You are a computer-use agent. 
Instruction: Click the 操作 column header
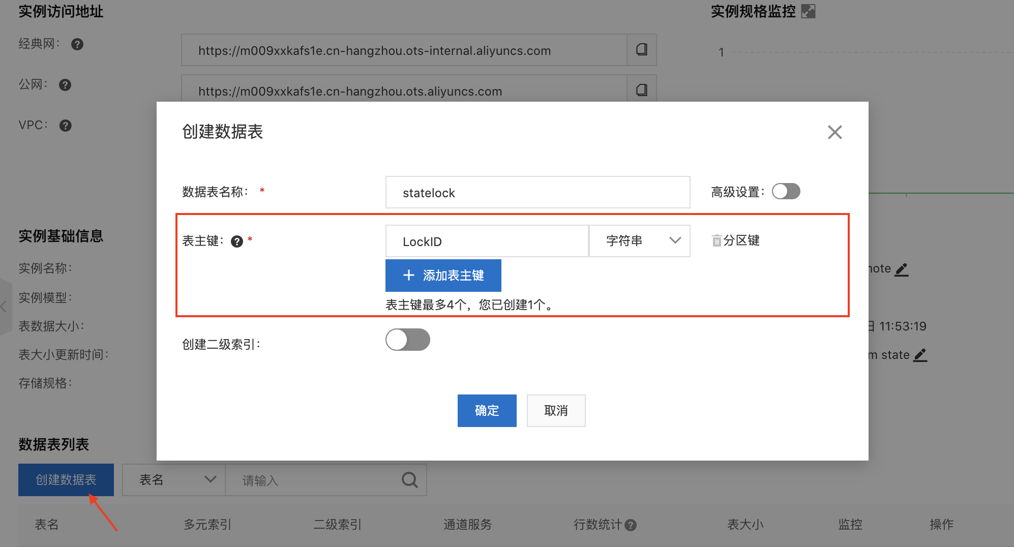[x=942, y=525]
